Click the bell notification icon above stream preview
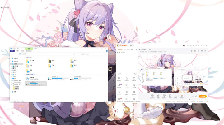Viewport: 224px width, 125px height. (202, 51)
